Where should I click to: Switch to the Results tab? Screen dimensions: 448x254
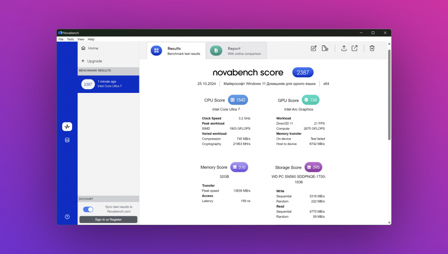click(x=176, y=51)
